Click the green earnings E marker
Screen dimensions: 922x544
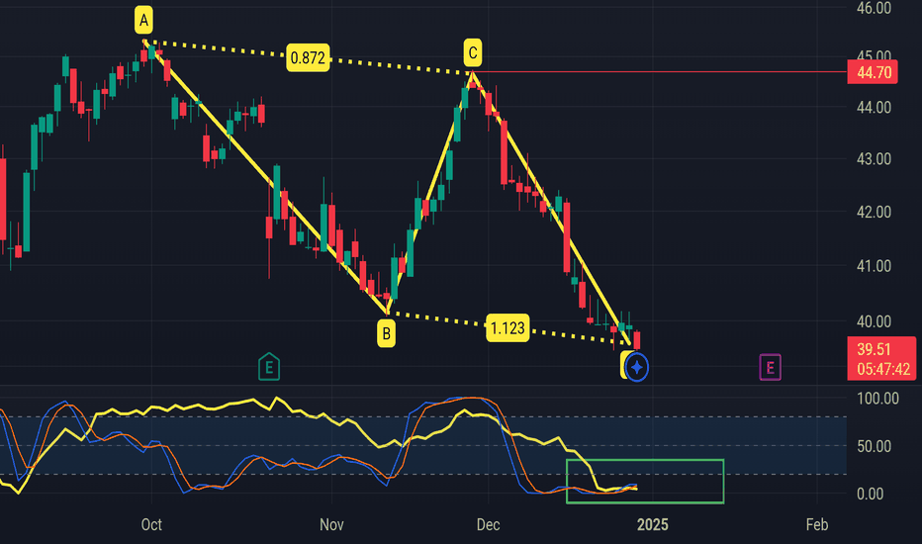[269, 367]
